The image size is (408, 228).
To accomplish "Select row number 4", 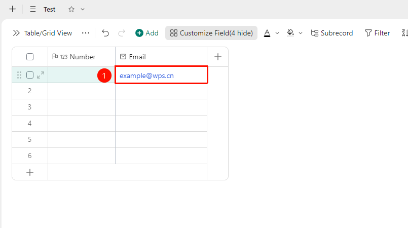I will tap(30, 123).
